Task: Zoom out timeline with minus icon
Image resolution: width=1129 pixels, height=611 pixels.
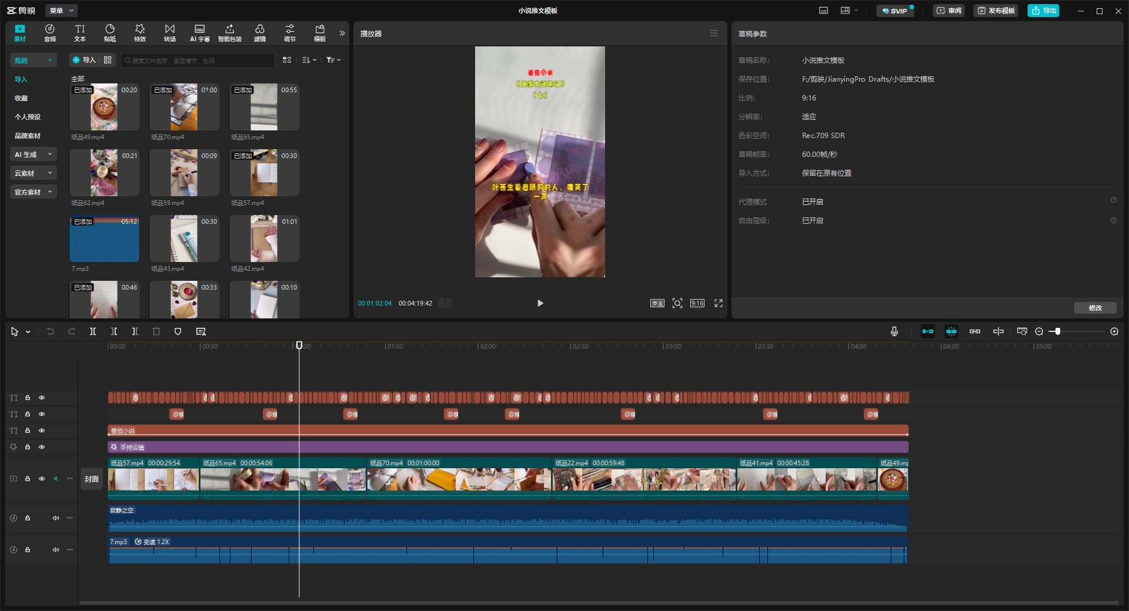Action: (x=1039, y=331)
